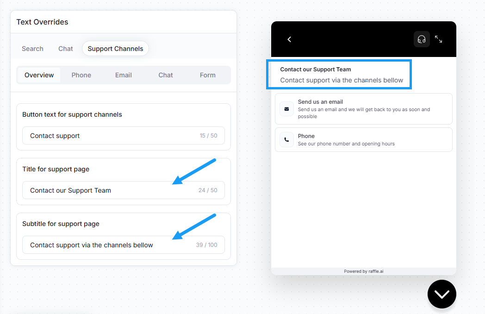Select the Support Channels tab
The image size is (485, 314).
click(115, 49)
